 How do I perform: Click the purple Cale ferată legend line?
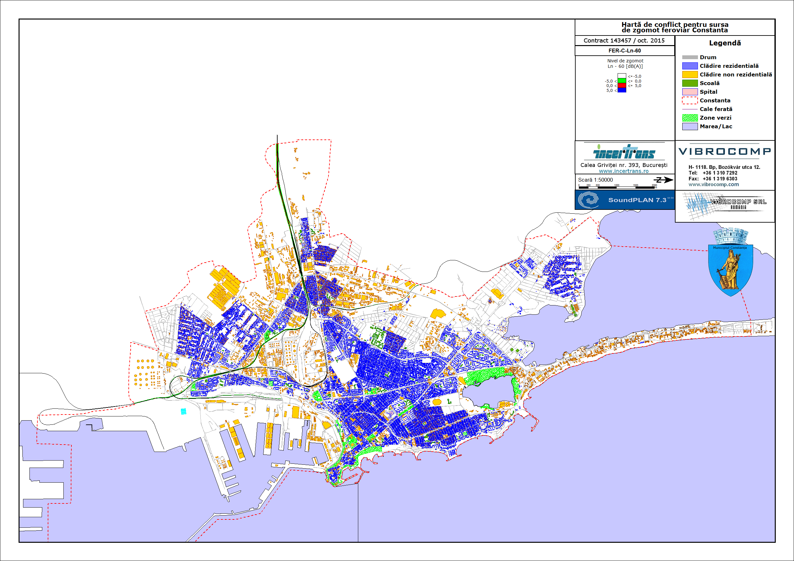click(x=690, y=109)
